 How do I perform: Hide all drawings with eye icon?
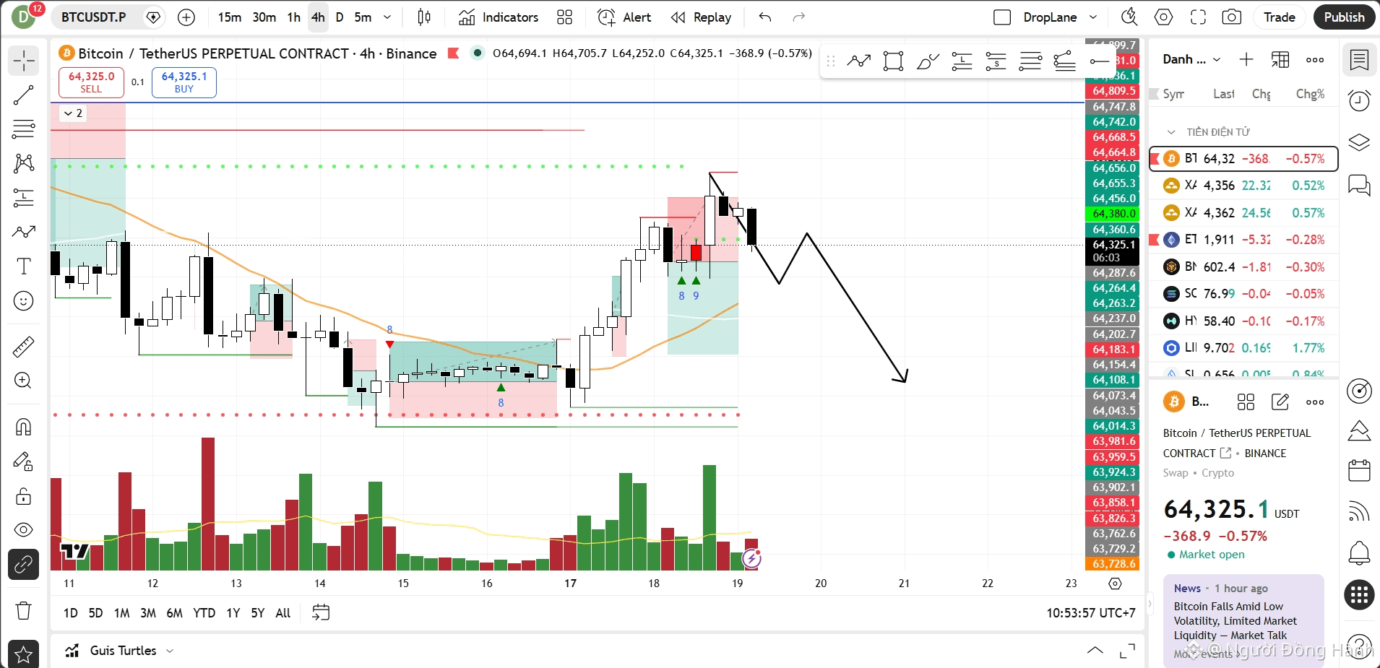pos(24,530)
